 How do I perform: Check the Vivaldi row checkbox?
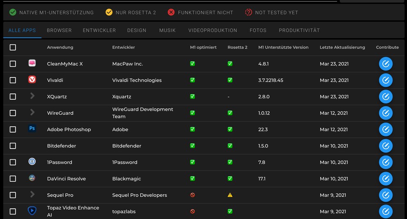pyautogui.click(x=13, y=80)
